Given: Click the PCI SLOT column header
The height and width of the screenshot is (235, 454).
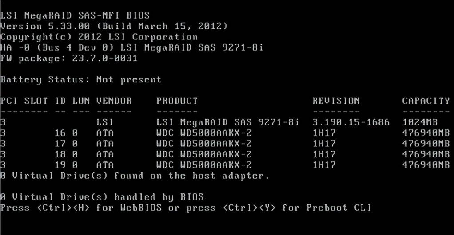Looking at the screenshot, I should point(24,101).
